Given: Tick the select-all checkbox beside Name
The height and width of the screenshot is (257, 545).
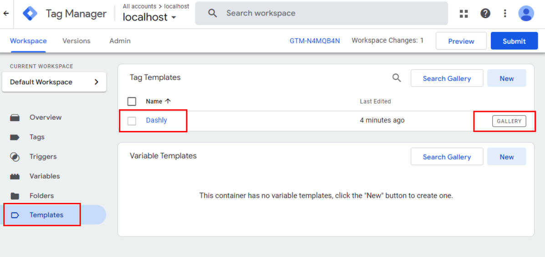Looking at the screenshot, I should [x=132, y=101].
